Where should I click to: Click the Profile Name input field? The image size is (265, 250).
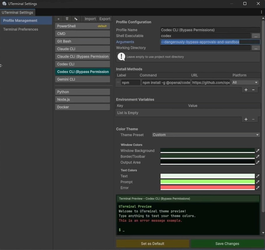(x=210, y=30)
